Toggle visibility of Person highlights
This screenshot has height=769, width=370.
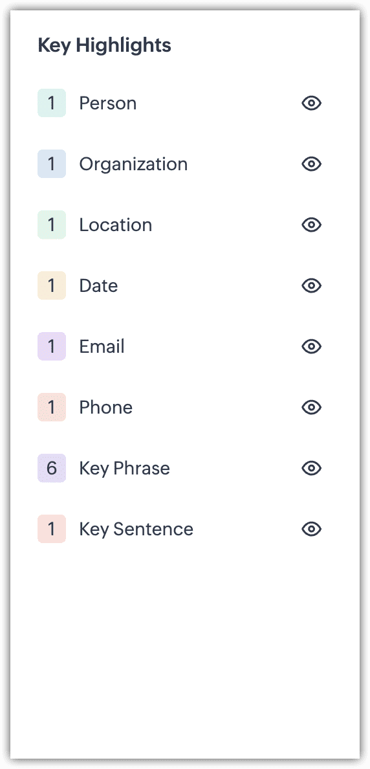[x=311, y=103]
